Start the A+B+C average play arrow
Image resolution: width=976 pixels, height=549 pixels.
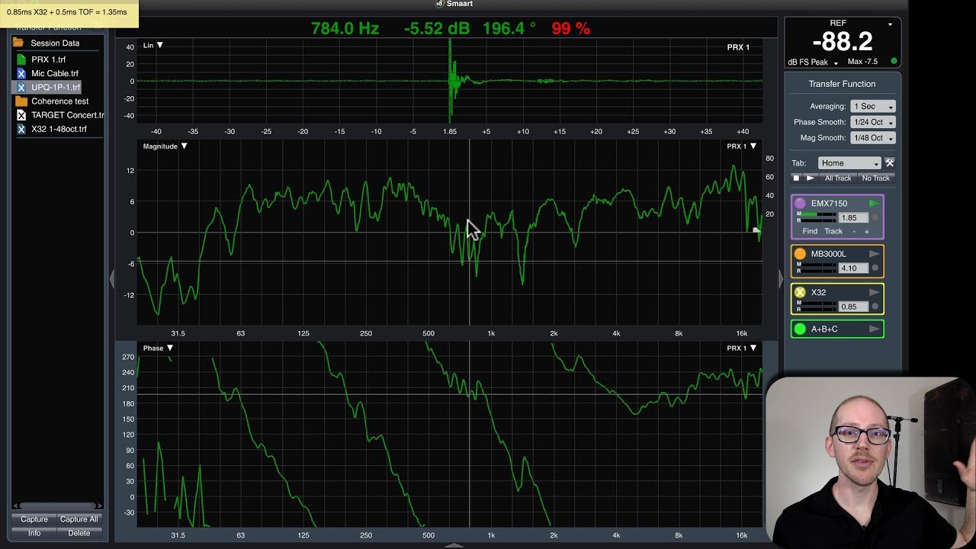pyautogui.click(x=874, y=329)
